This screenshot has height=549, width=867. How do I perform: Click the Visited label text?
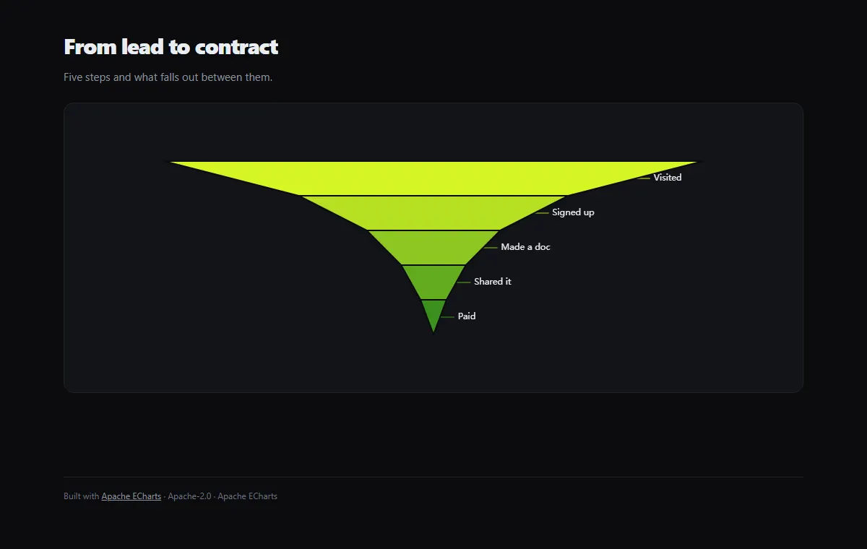668,178
